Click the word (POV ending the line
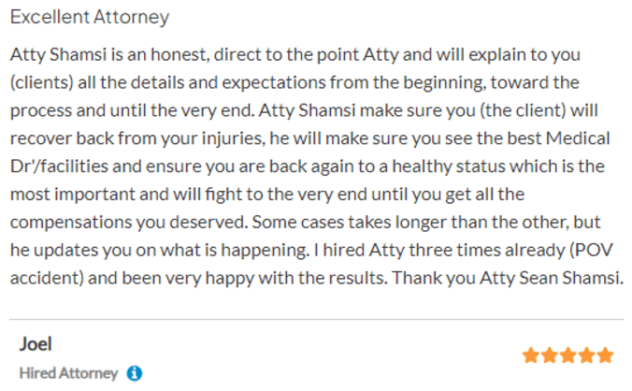632x391 pixels. (x=591, y=251)
